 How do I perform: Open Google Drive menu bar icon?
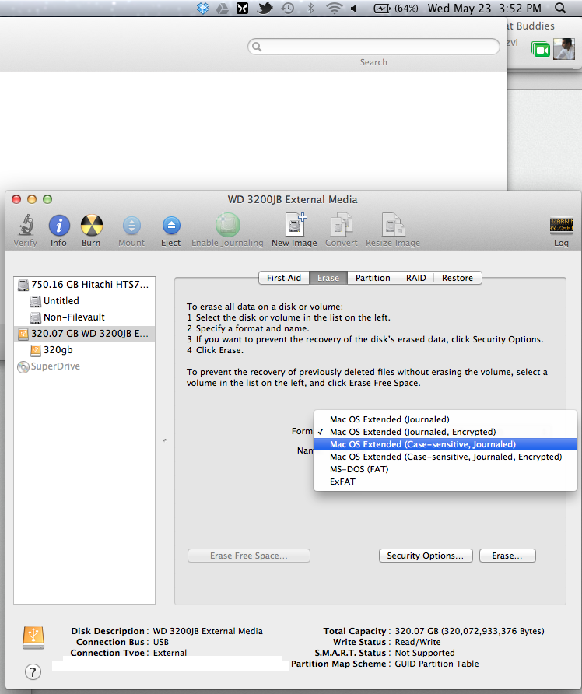click(223, 8)
